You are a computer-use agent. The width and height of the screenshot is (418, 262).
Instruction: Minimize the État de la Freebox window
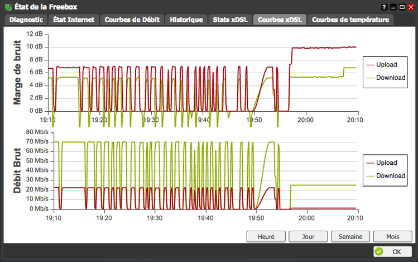[393, 7]
